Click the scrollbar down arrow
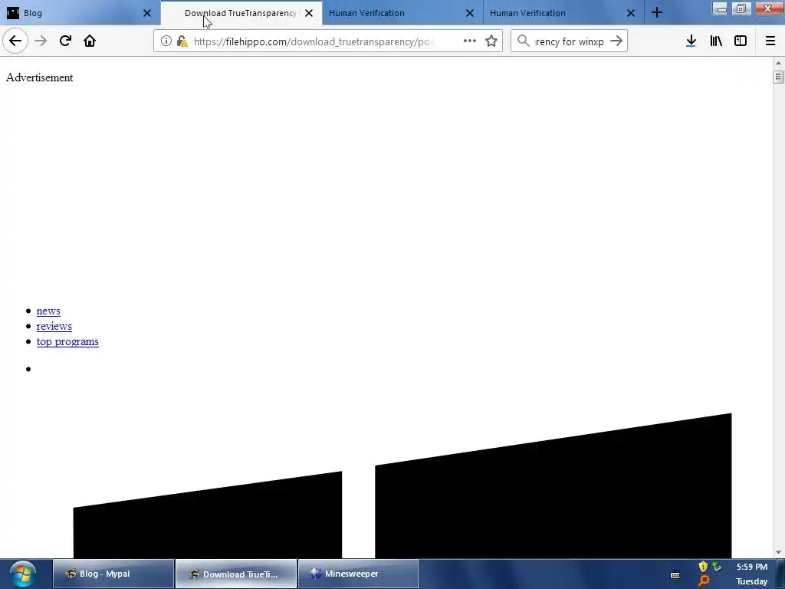The height and width of the screenshot is (589, 785). (x=778, y=552)
